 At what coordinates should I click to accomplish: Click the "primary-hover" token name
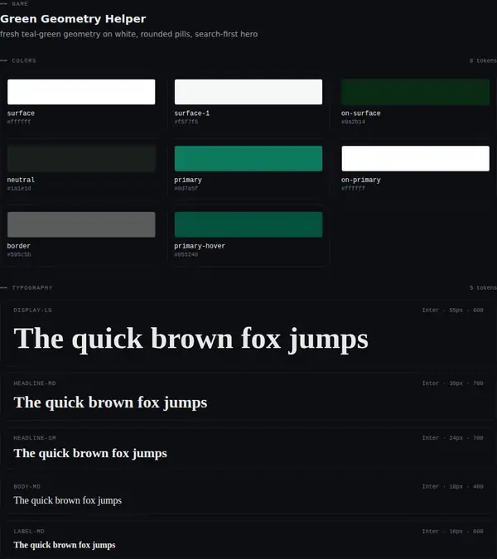200,246
